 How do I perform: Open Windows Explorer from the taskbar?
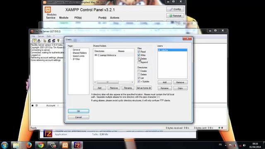[16, 145]
